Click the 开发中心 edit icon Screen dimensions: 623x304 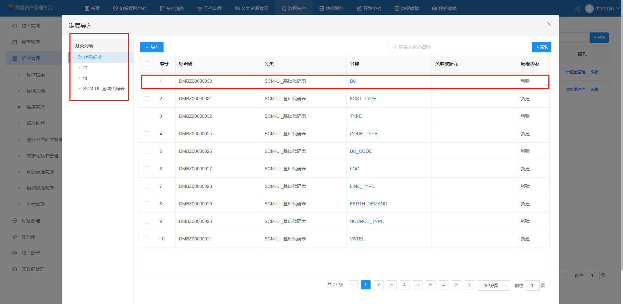359,8
